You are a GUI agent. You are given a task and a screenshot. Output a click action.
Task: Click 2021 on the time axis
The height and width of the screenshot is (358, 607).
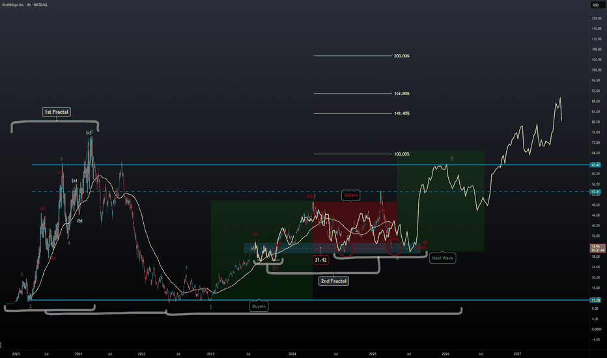[79, 353]
